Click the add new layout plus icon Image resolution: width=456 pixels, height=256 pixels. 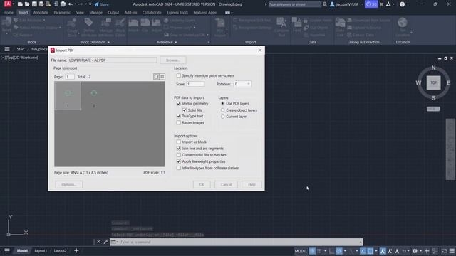tap(76, 250)
